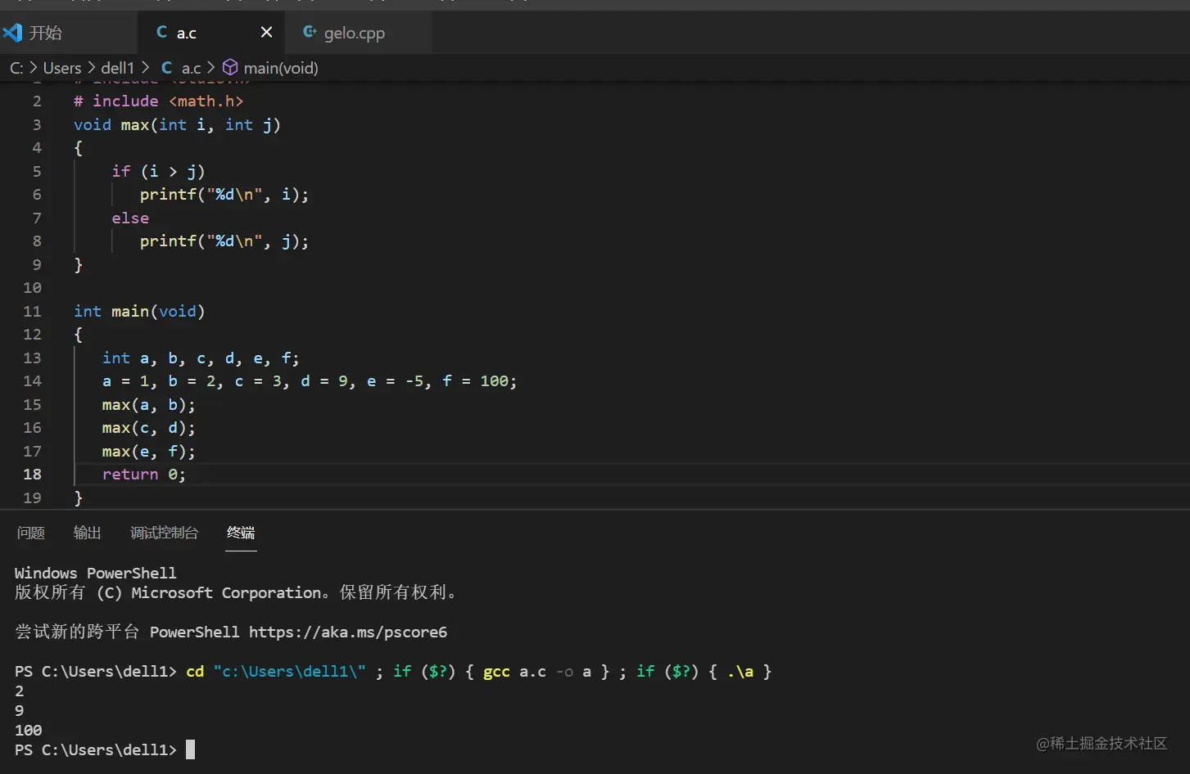Image resolution: width=1190 pixels, height=774 pixels.
Task: Click the main(void) symbol icon in breadcrumb
Action: [230, 68]
